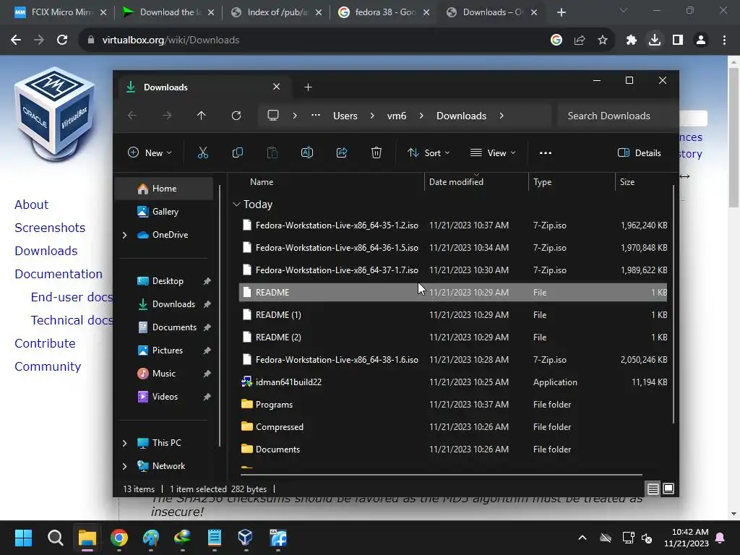Viewport: 740px width, 555px height.
Task: Click the Search Downloads field
Action: [x=615, y=116]
